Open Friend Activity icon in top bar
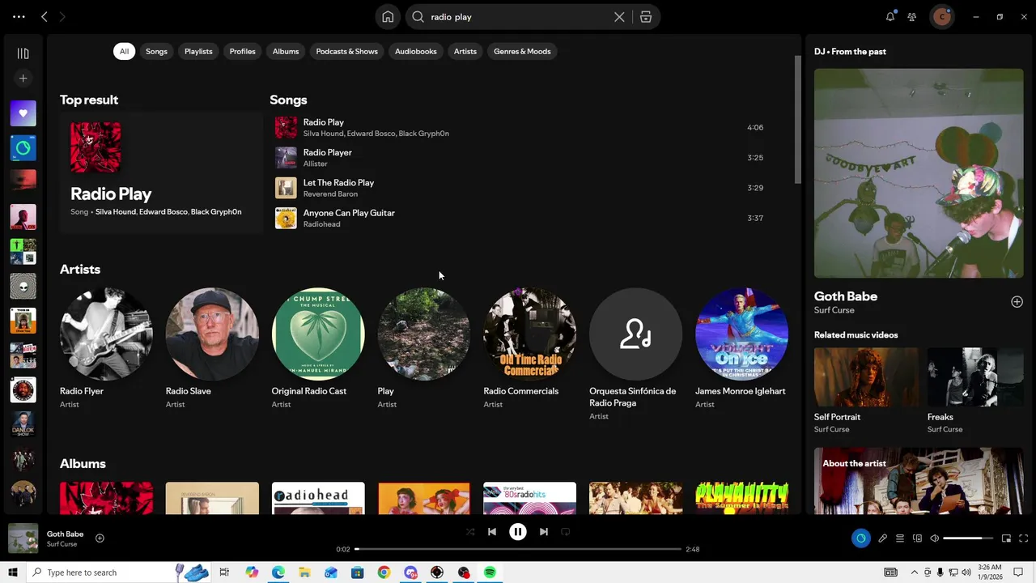 tap(912, 17)
